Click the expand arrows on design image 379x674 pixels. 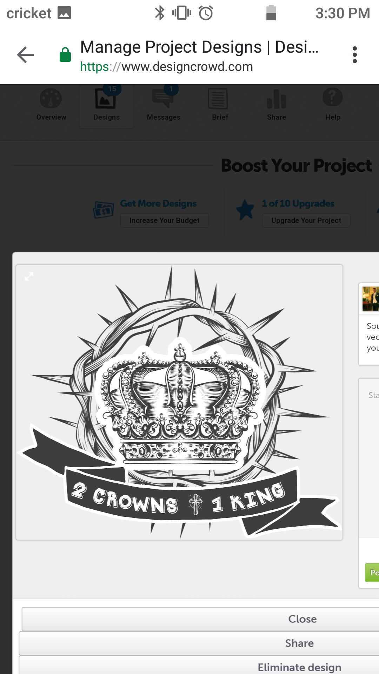[29, 276]
